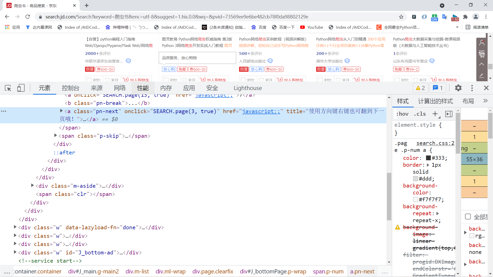Click the #f7f7f7 background color swatch
493x277 pixels.
(415, 199)
